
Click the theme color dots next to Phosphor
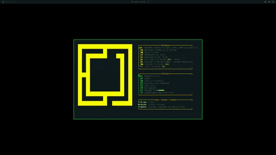(x=160, y=90)
